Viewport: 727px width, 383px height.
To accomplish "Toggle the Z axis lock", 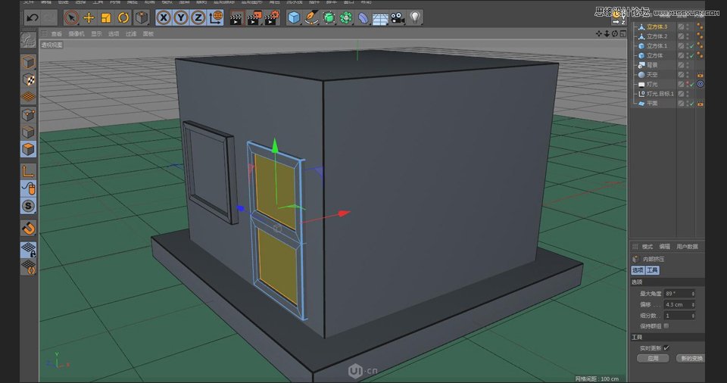I will [198, 18].
